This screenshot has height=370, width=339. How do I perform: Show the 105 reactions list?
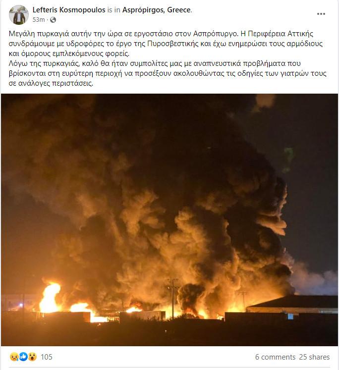pyautogui.click(x=47, y=357)
